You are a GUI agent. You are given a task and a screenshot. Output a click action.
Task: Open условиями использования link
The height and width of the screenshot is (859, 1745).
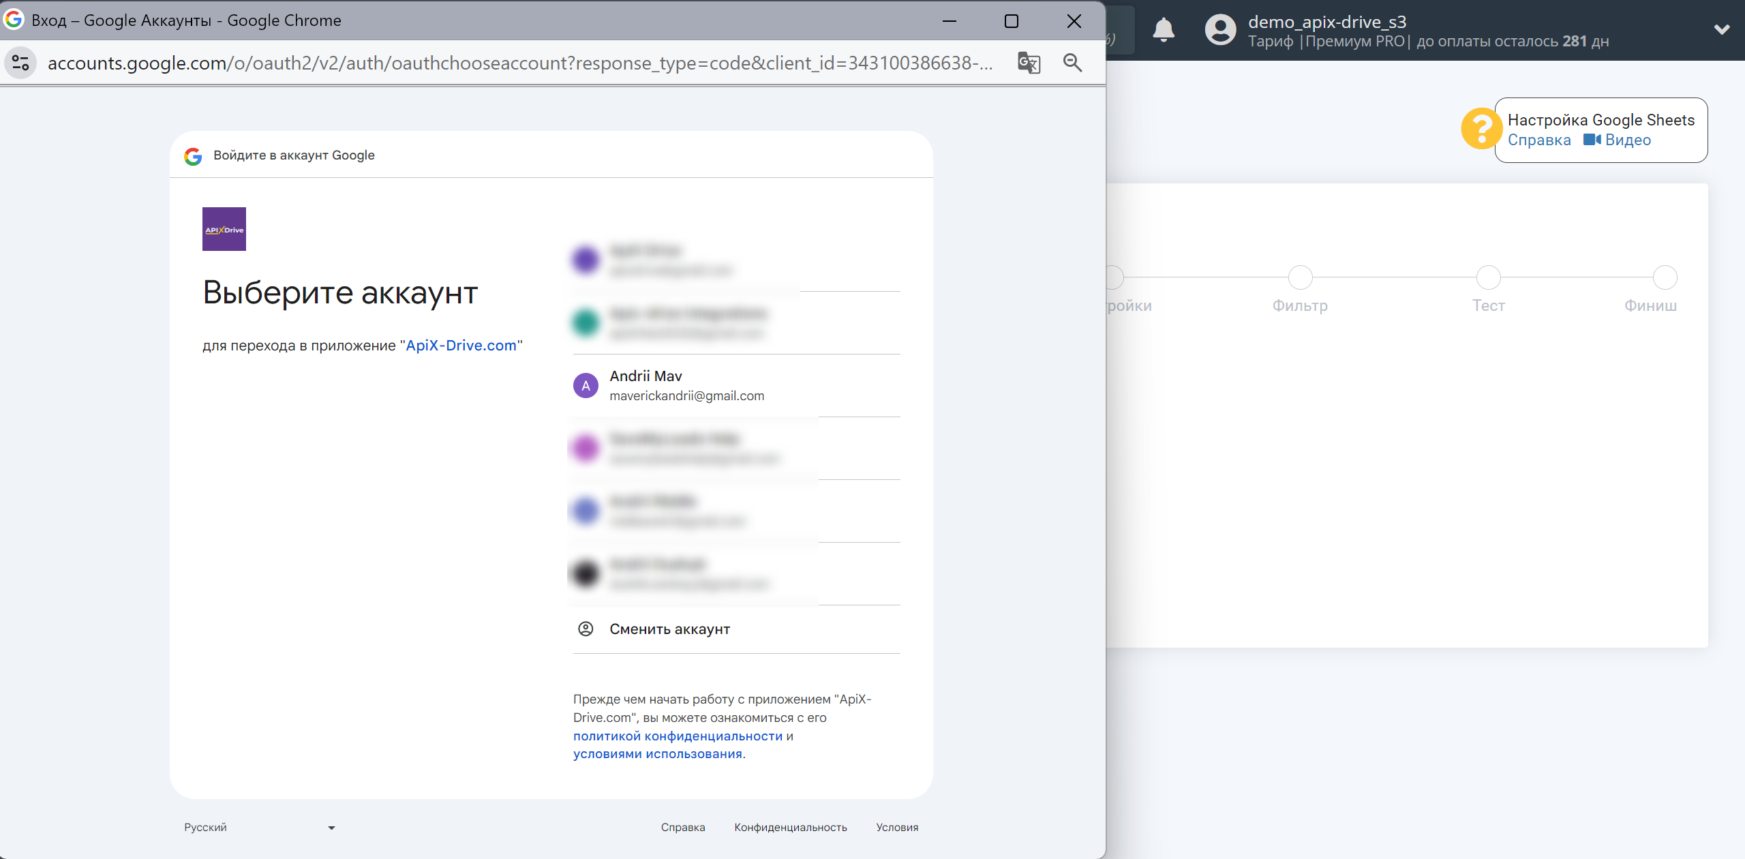(658, 754)
